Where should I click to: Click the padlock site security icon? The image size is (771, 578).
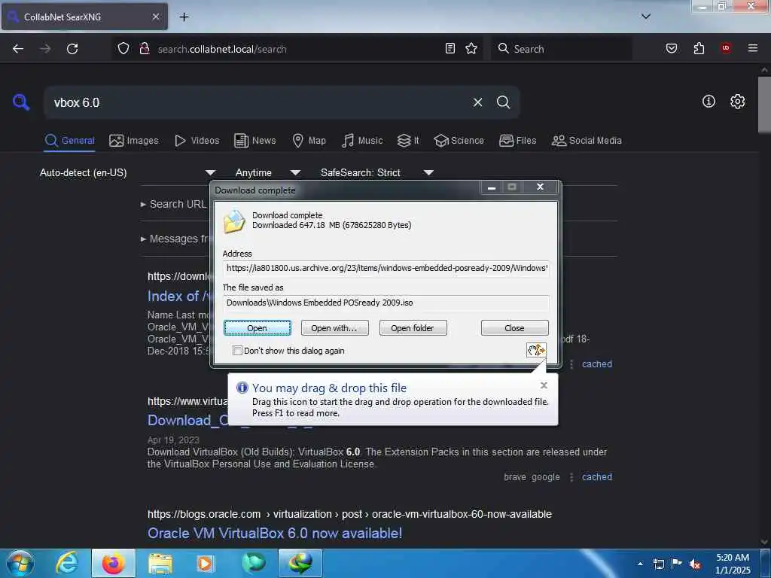[144, 49]
